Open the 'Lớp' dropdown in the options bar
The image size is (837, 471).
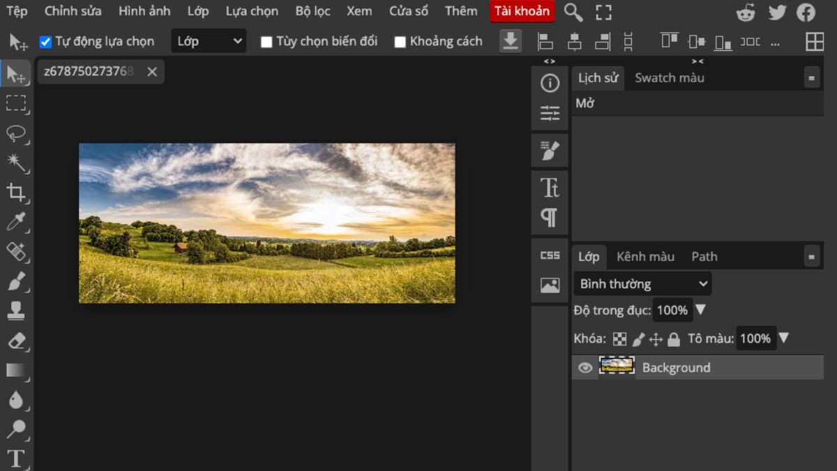(209, 41)
